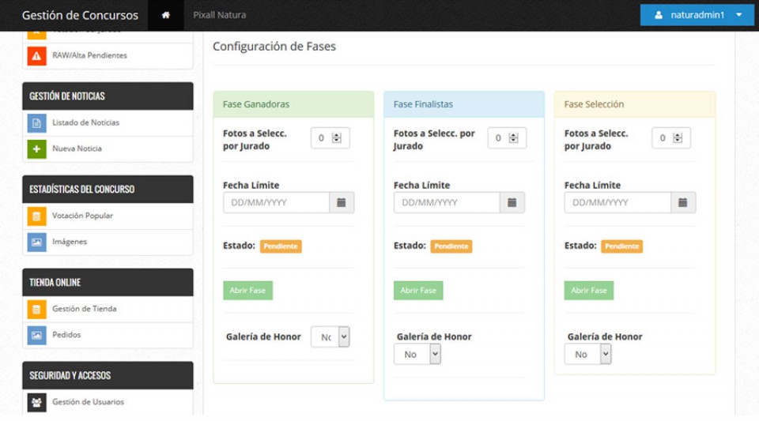The width and height of the screenshot is (759, 421).
Task: Click the Gestión de Tienda icon
Action: point(37,310)
